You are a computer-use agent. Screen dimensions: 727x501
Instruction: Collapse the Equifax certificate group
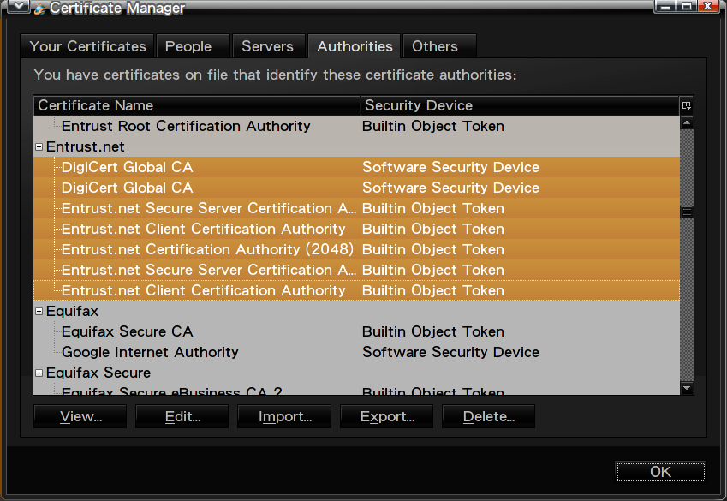click(38, 311)
